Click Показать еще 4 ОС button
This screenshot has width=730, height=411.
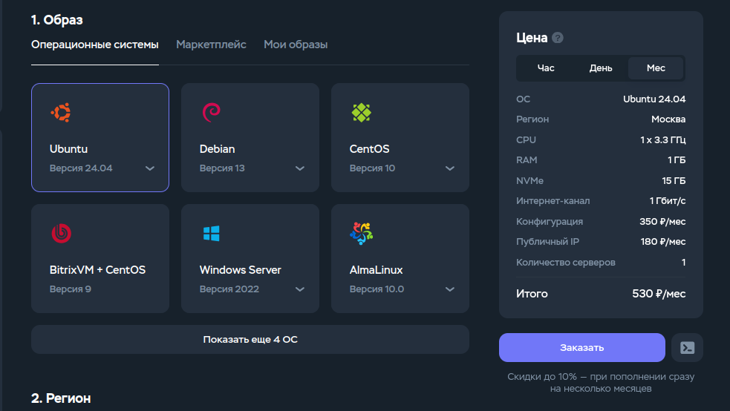point(250,339)
